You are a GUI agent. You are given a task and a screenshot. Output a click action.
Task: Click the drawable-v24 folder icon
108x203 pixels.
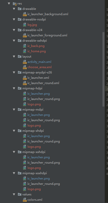coord(20,30)
